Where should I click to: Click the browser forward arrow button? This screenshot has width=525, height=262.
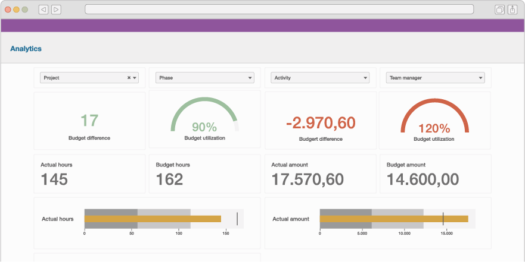point(56,10)
